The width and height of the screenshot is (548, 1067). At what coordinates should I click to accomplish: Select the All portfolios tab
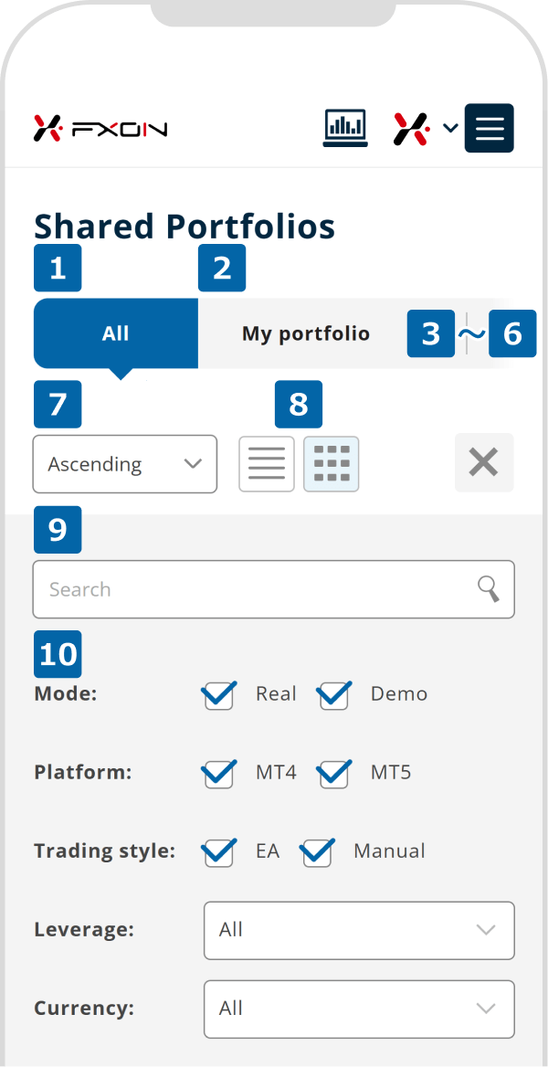tap(116, 333)
